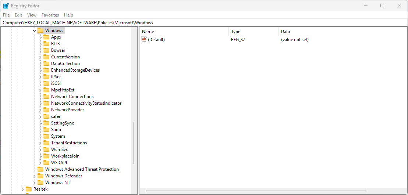Click the SettingSync folder icon
This screenshot has height=195, width=408.
46,123
